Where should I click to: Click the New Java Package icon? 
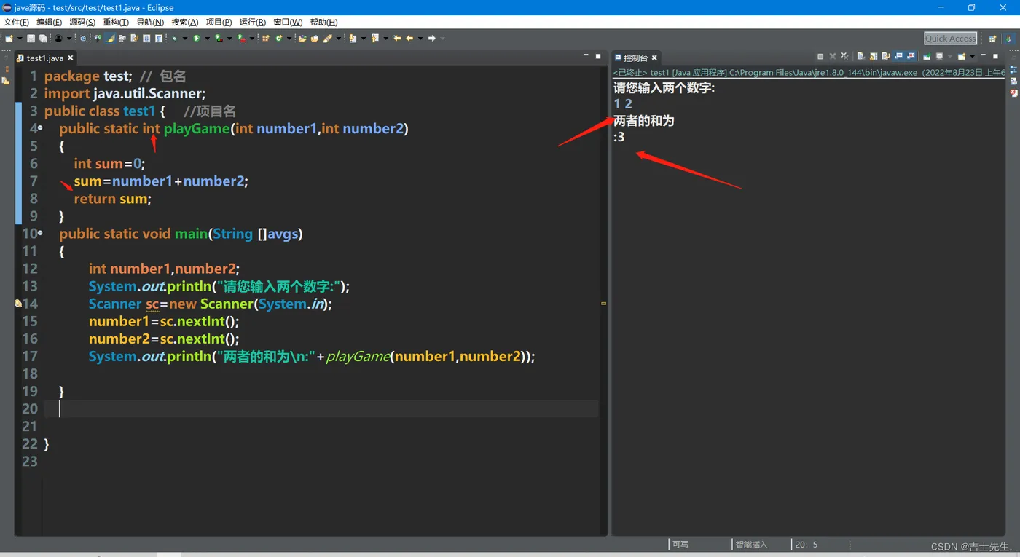(265, 38)
